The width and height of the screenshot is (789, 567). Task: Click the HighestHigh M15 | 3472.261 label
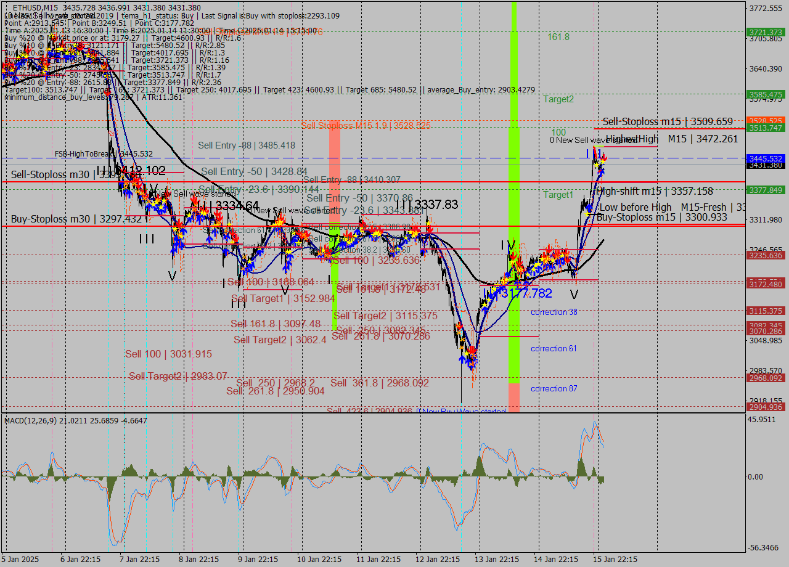tap(672, 139)
